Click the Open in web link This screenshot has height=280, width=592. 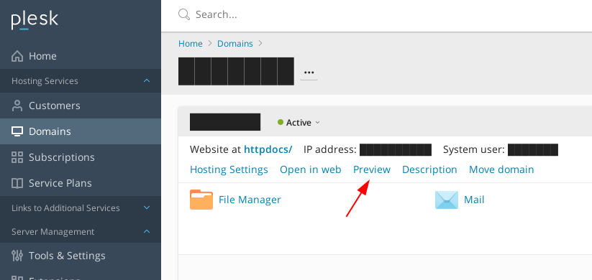310,169
